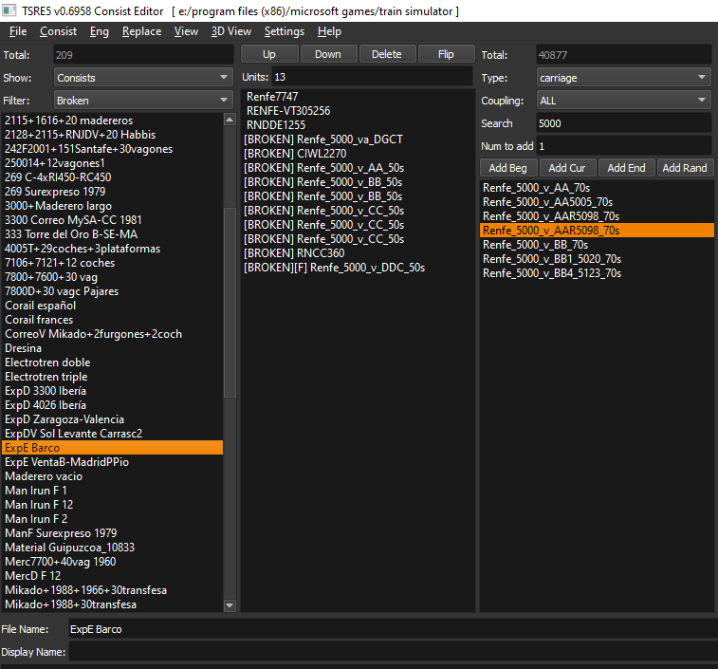Open the Show dropdown set to Consists
This screenshot has height=669, width=718.
click(x=142, y=78)
